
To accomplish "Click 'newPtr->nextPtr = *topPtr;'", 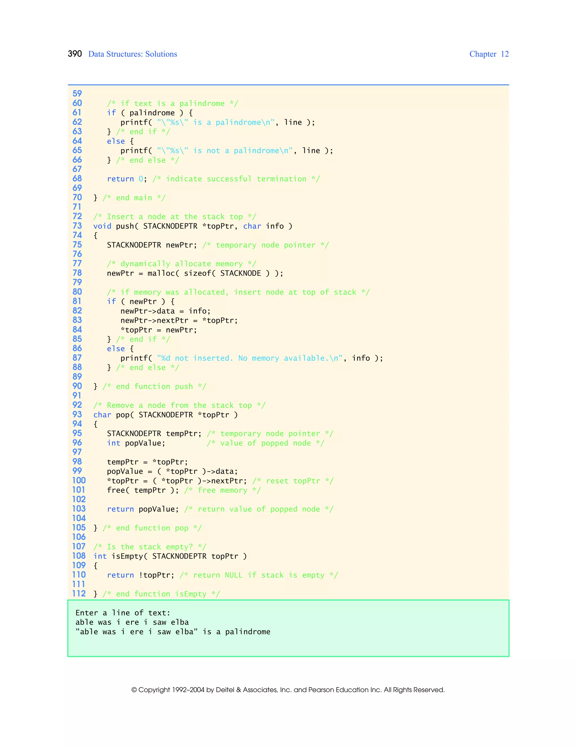I will pyautogui.click(x=179, y=321).
